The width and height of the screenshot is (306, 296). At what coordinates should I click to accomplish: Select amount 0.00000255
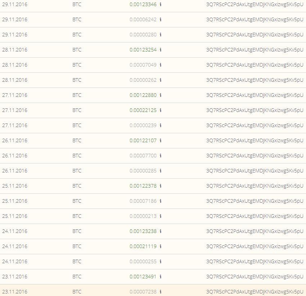point(143,262)
